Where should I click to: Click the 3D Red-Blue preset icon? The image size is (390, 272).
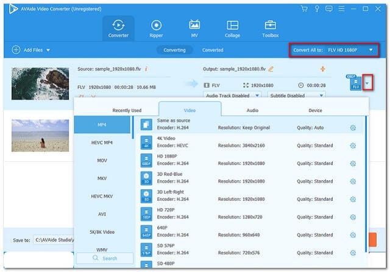146,178
